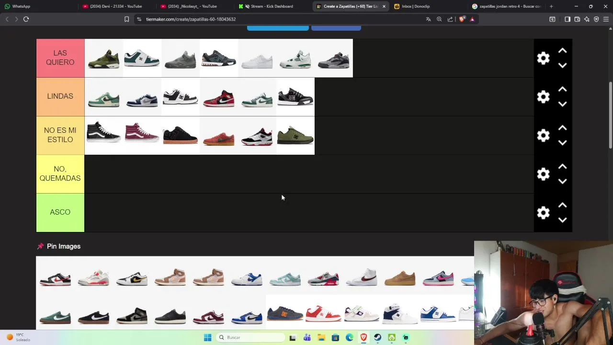Viewport: 613px width, 345px height.
Task: Open a new browser tab
Action: 551,6
